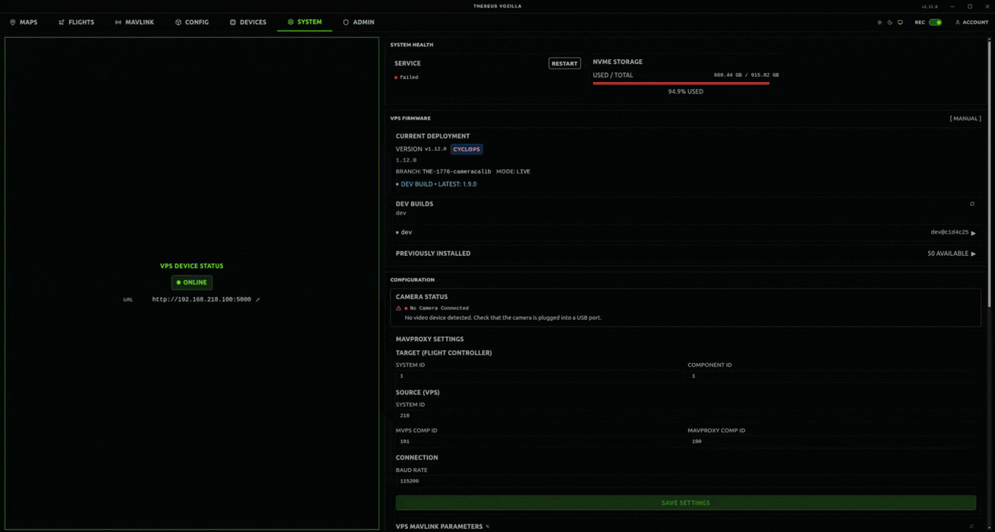This screenshot has height=532, width=995.
Task: Click the camera warning triangle icon
Action: tap(398, 308)
